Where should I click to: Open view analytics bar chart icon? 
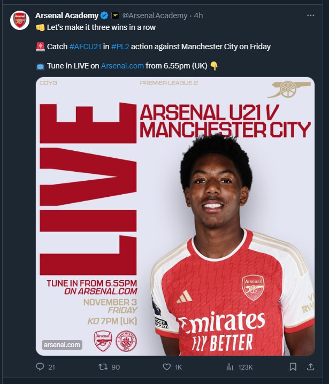(230, 367)
